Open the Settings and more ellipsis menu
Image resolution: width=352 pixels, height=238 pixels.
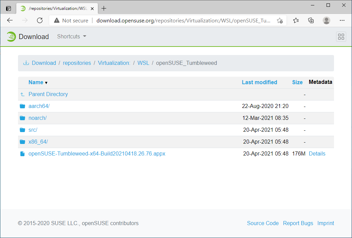coord(342,20)
